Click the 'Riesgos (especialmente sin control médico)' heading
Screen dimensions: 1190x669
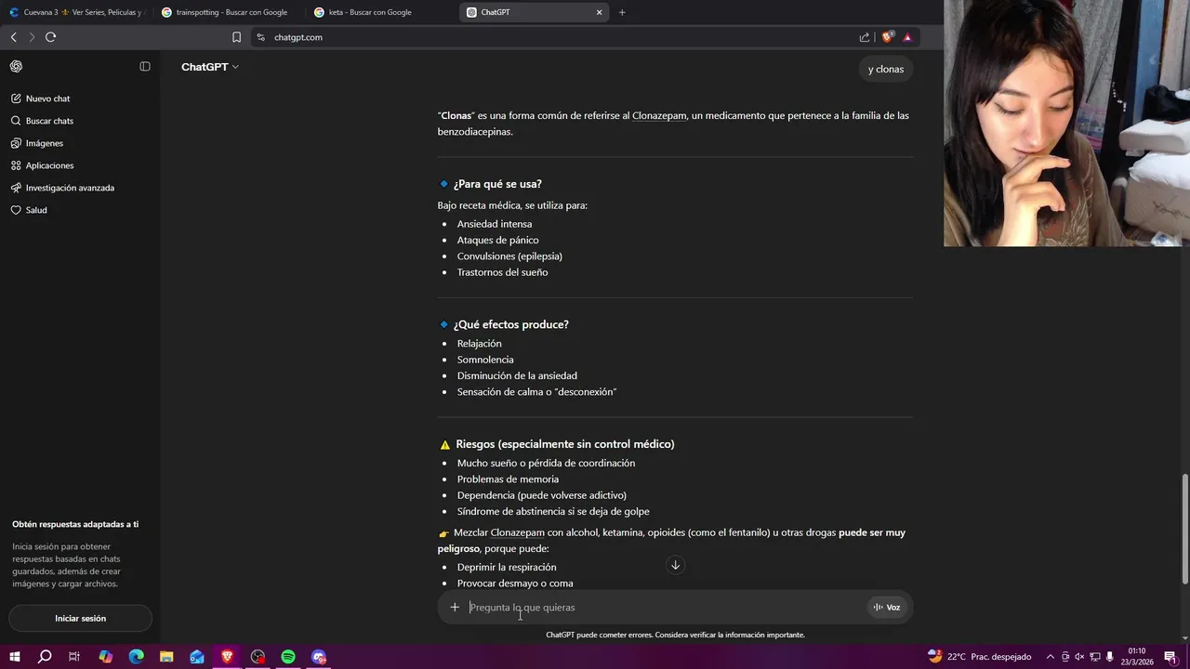(564, 444)
